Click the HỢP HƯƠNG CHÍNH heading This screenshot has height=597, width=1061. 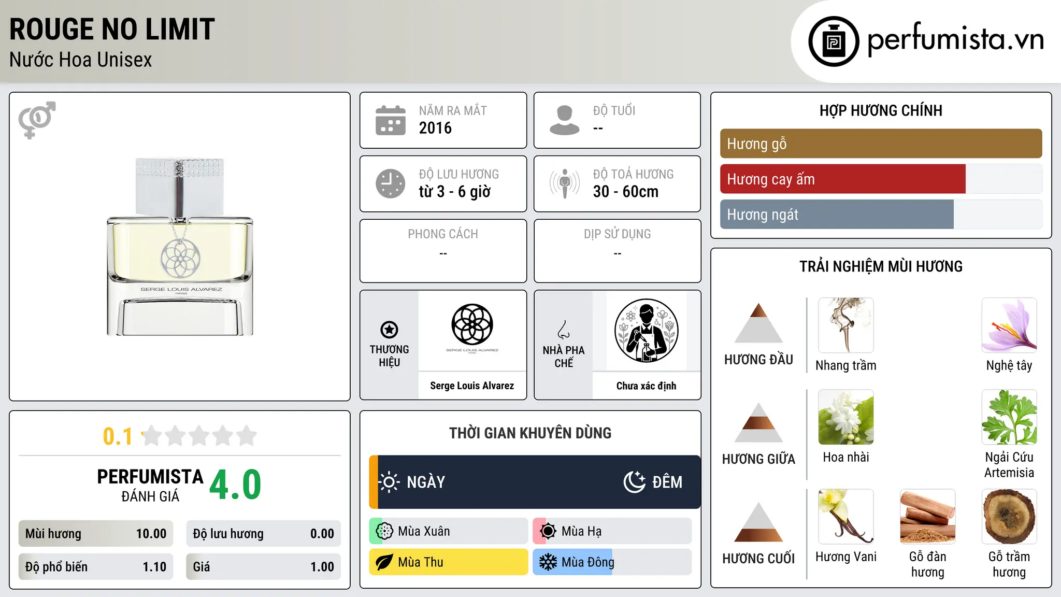(x=881, y=110)
